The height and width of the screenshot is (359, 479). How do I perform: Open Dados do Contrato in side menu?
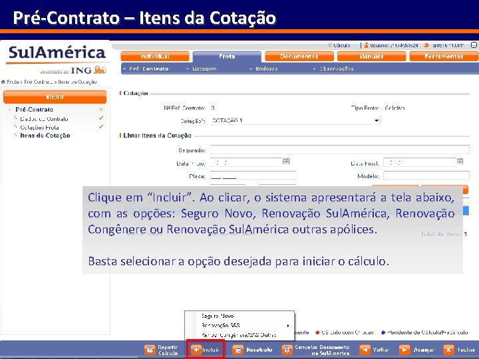pyautogui.click(x=44, y=119)
